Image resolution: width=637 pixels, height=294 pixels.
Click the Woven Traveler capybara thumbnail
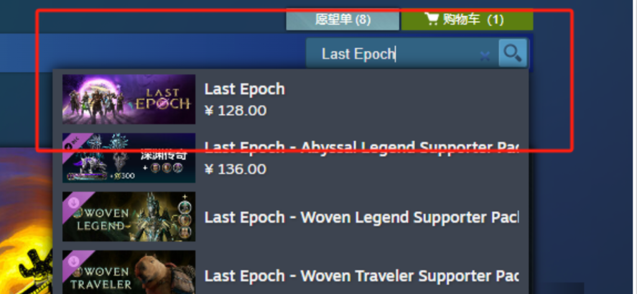click(x=129, y=272)
